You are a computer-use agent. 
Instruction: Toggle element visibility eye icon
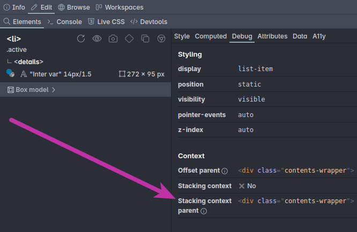click(x=97, y=38)
